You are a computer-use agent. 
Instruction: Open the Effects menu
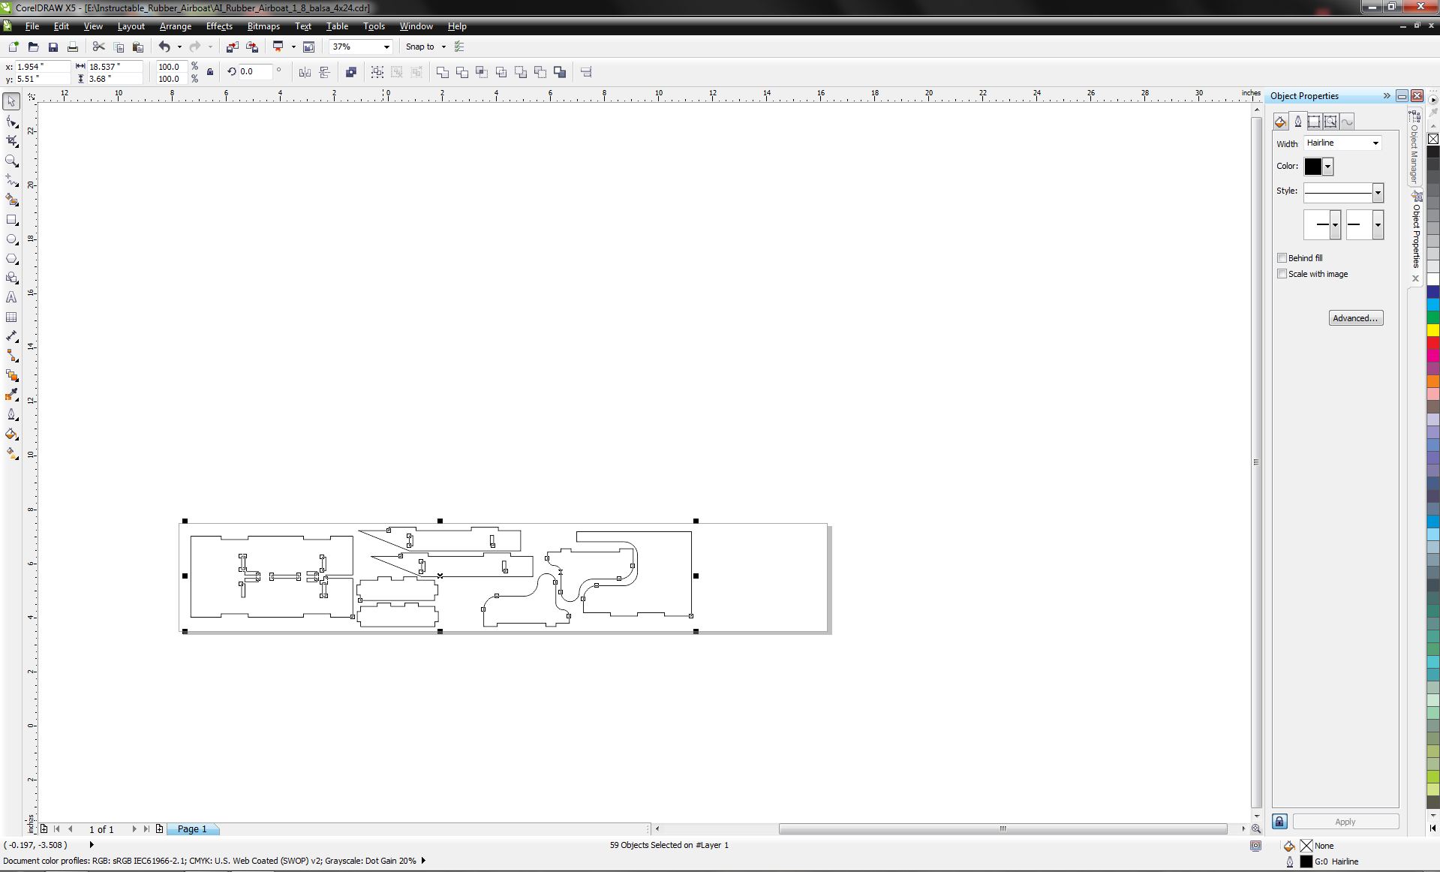coord(219,26)
